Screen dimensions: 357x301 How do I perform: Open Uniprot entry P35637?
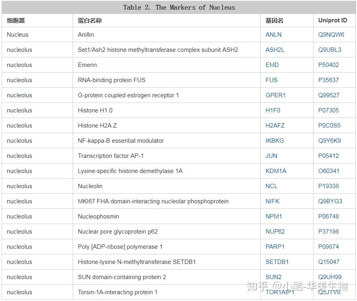[x=328, y=80]
